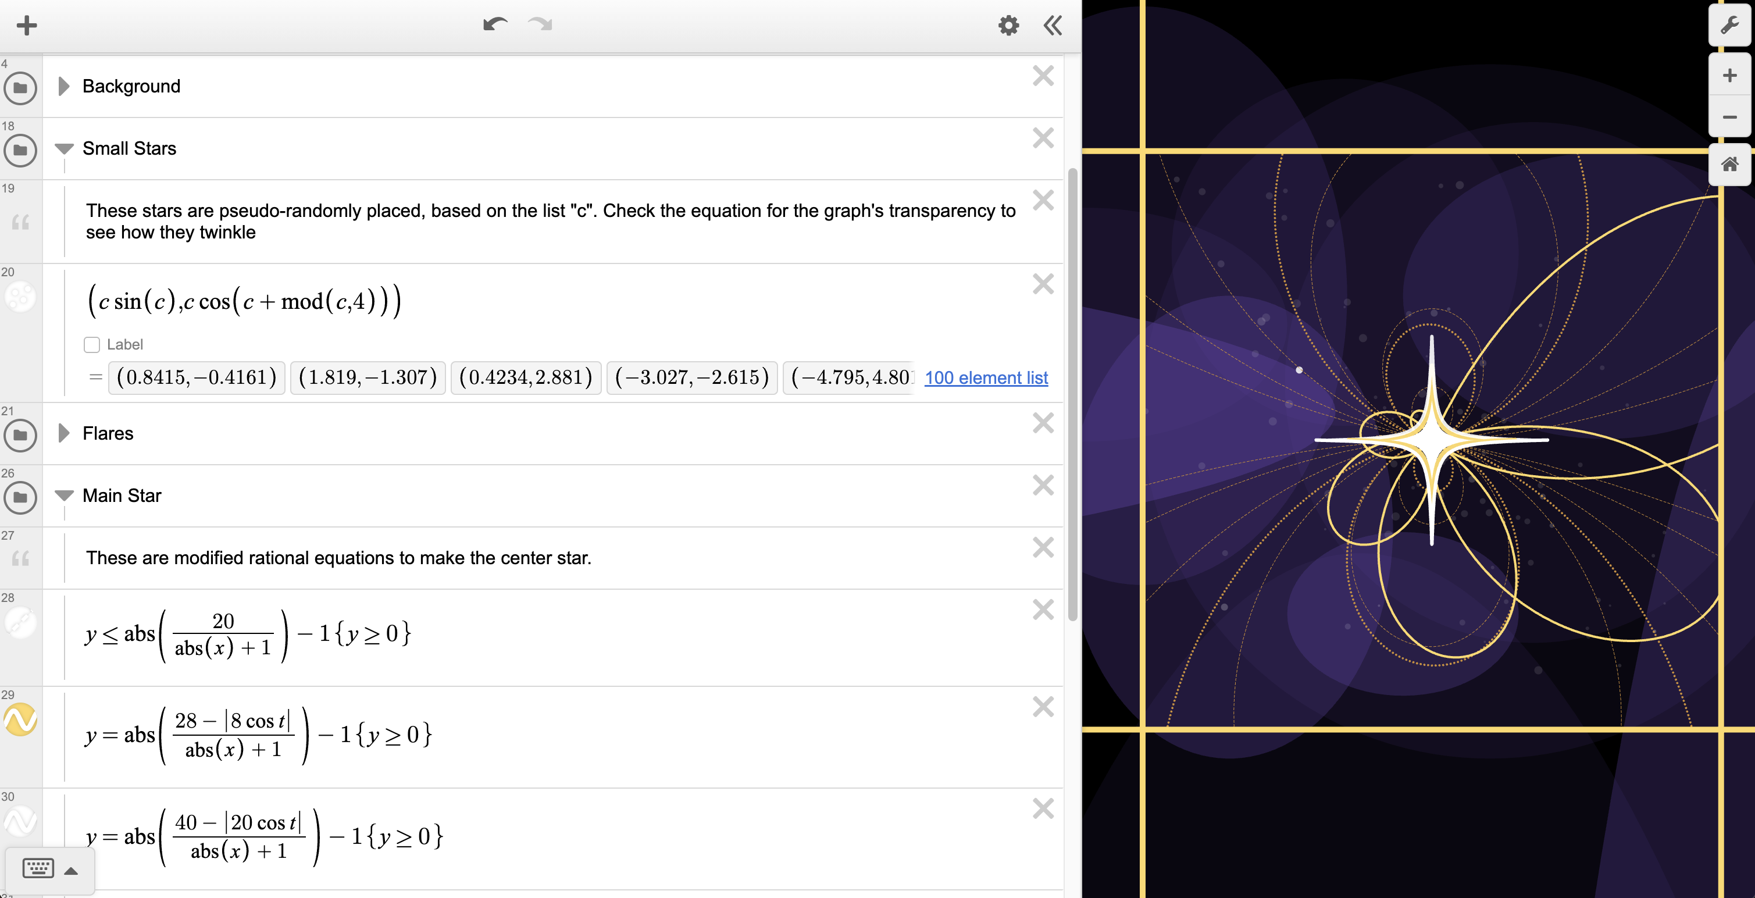Open the on-screen keyboard button
This screenshot has width=1755, height=898.
[x=38, y=869]
